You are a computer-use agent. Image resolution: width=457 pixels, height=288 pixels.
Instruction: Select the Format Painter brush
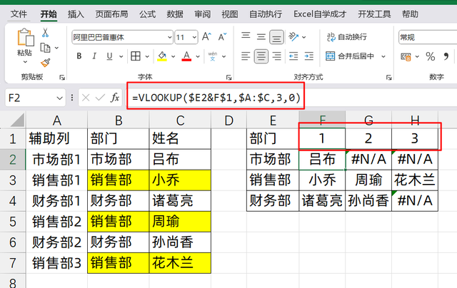click(45, 63)
